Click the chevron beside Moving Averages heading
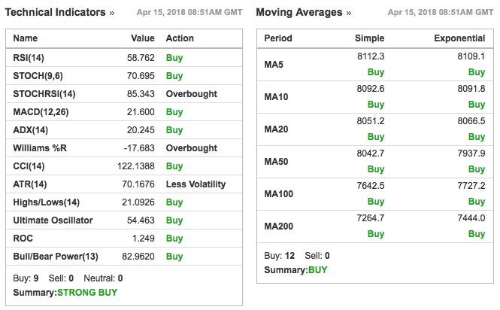Screen dimensions: 500x310 (349, 14)
